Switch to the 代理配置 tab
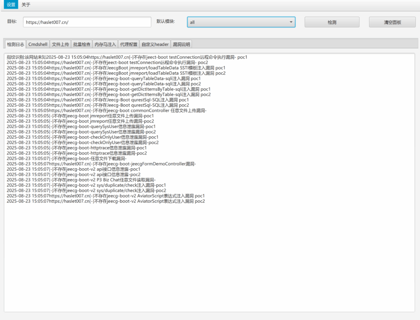This screenshot has width=420, height=320. pyautogui.click(x=129, y=44)
